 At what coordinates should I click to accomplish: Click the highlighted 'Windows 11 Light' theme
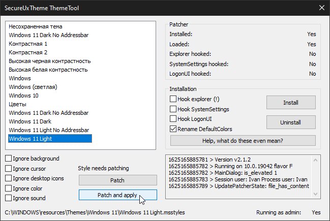(50, 139)
